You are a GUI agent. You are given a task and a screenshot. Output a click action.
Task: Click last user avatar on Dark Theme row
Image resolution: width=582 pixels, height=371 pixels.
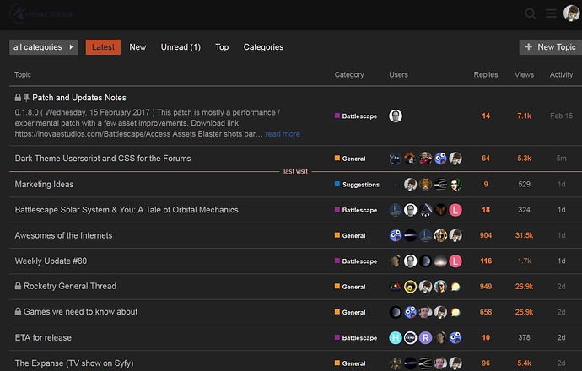(x=455, y=159)
